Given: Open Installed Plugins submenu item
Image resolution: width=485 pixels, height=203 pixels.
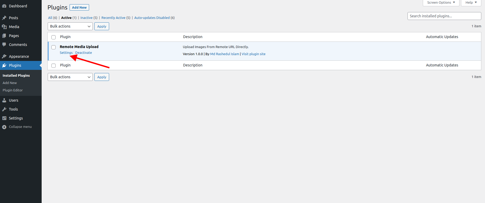Looking at the screenshot, I should click(x=16, y=75).
